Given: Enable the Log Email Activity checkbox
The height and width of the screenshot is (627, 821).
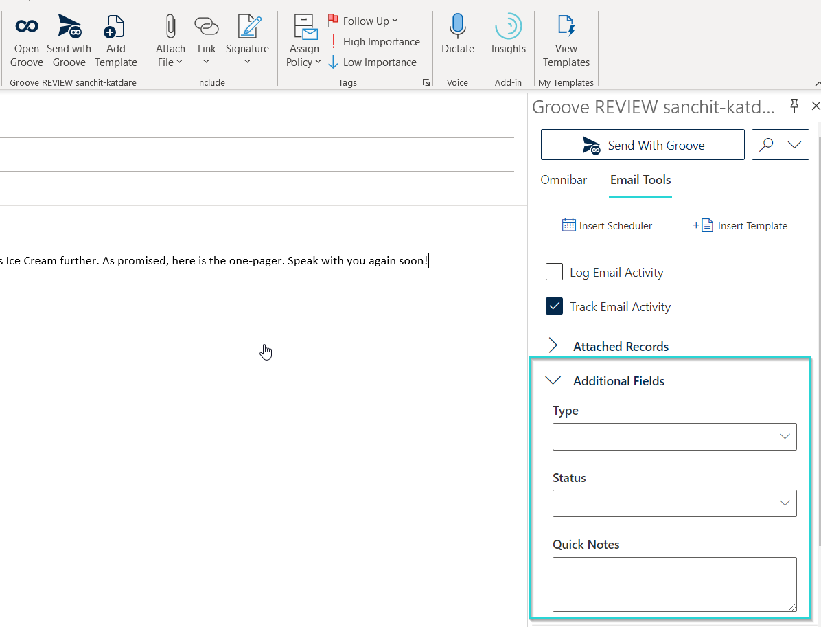Looking at the screenshot, I should click(554, 272).
